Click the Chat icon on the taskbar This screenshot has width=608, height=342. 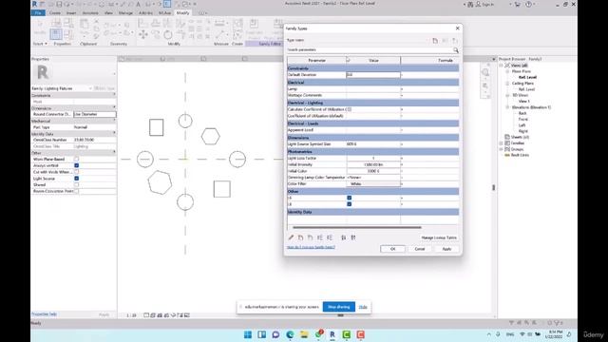pyautogui.click(x=275, y=334)
